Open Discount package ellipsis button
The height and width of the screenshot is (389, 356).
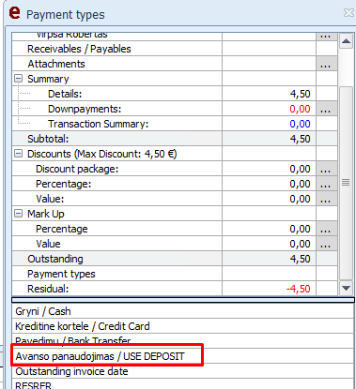326,169
